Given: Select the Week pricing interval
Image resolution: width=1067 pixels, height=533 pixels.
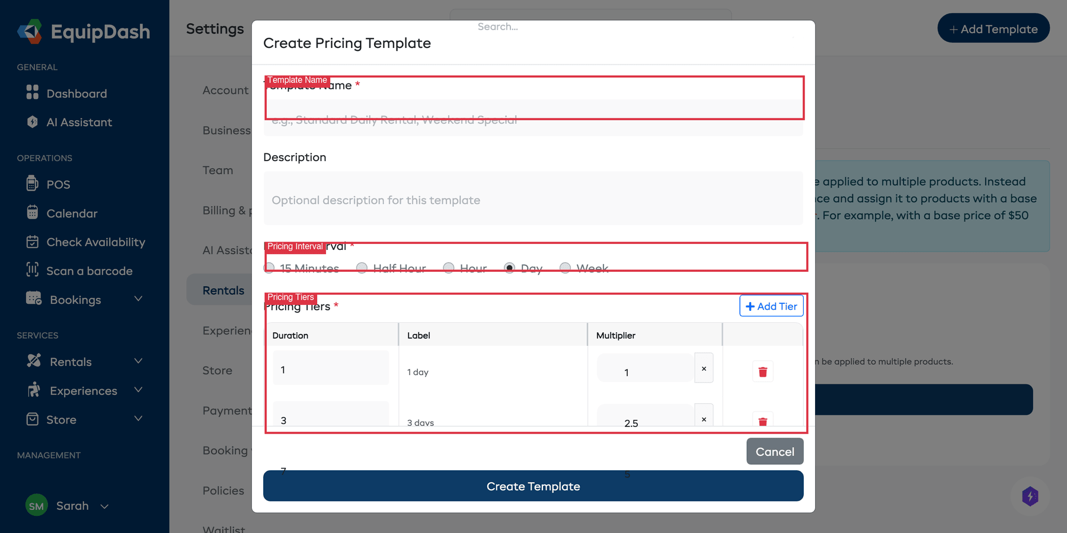Looking at the screenshot, I should coord(565,268).
